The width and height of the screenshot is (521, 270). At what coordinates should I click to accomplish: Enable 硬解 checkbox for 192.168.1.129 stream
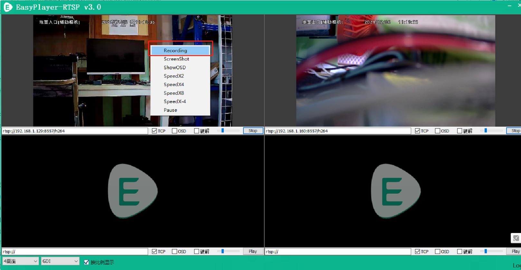click(196, 131)
